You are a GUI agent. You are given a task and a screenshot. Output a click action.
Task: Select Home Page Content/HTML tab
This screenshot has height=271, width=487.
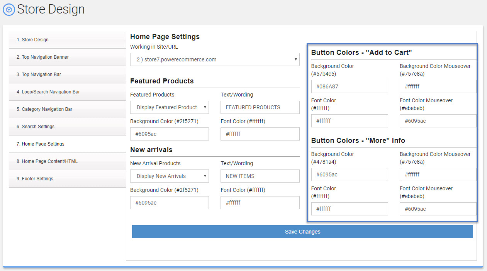coord(67,161)
